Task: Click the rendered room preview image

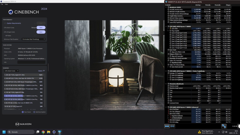Action: click(x=114, y=65)
